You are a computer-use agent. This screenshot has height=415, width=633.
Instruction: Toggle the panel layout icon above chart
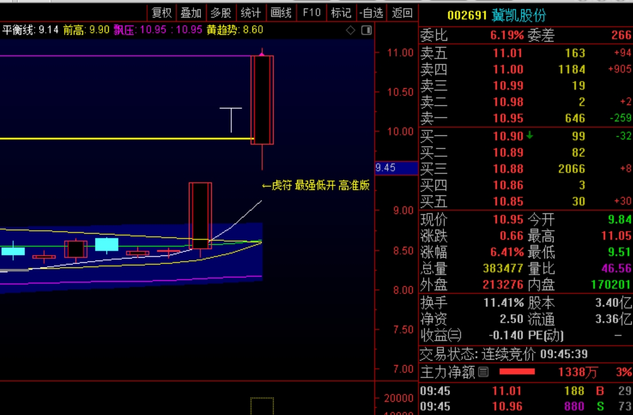coord(366,30)
